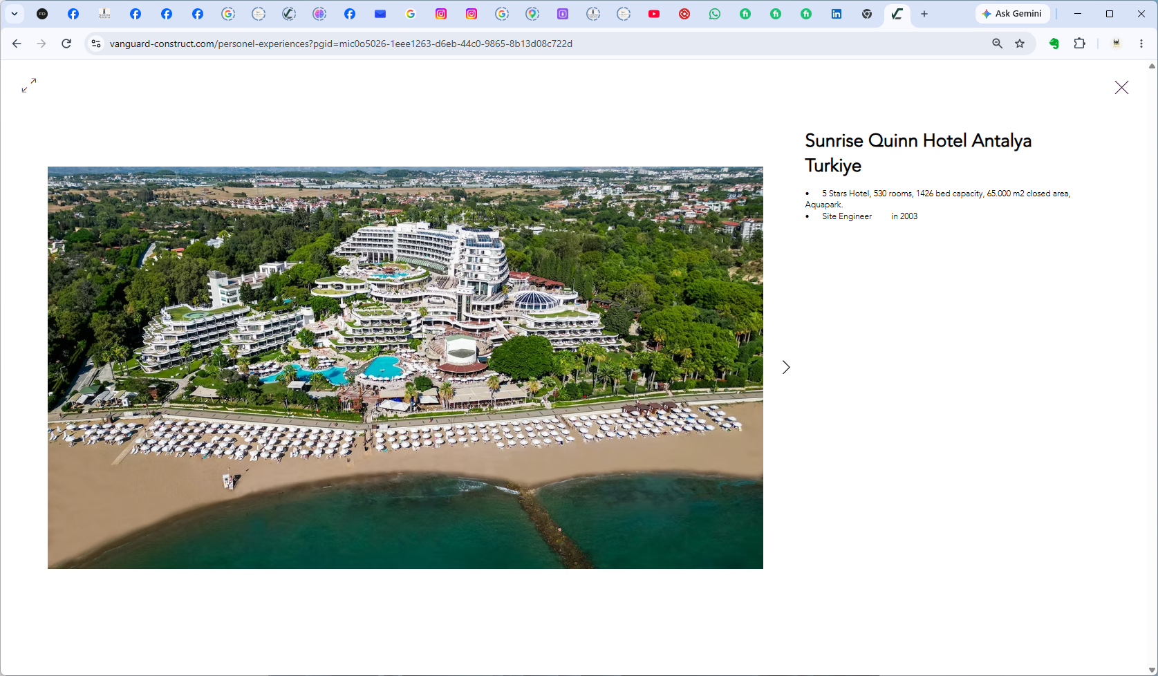This screenshot has height=676, width=1158.
Task: Click the page scrollbar up arrow
Action: (x=1152, y=66)
